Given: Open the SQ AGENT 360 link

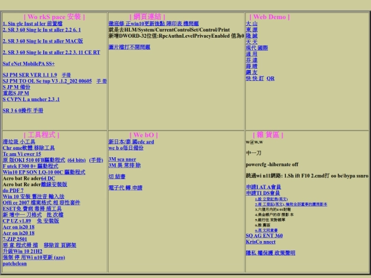Looking at the screenshot, I should pos(265,235).
